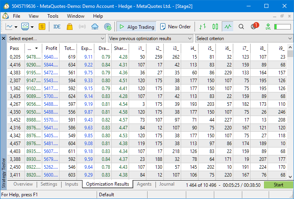Switch chart to bar chart mode

[202, 27]
